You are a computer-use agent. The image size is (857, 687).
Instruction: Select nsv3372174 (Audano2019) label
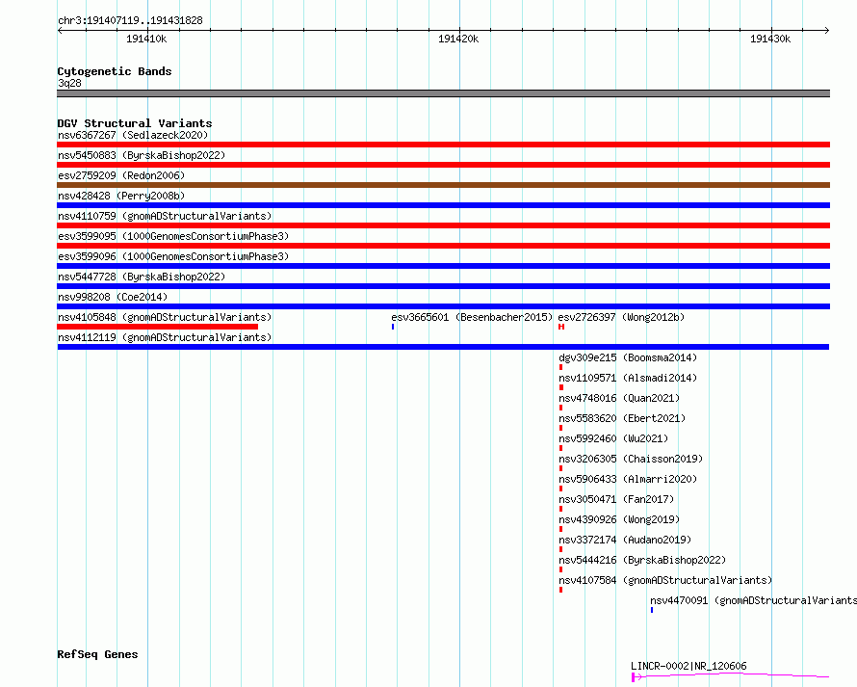(625, 540)
